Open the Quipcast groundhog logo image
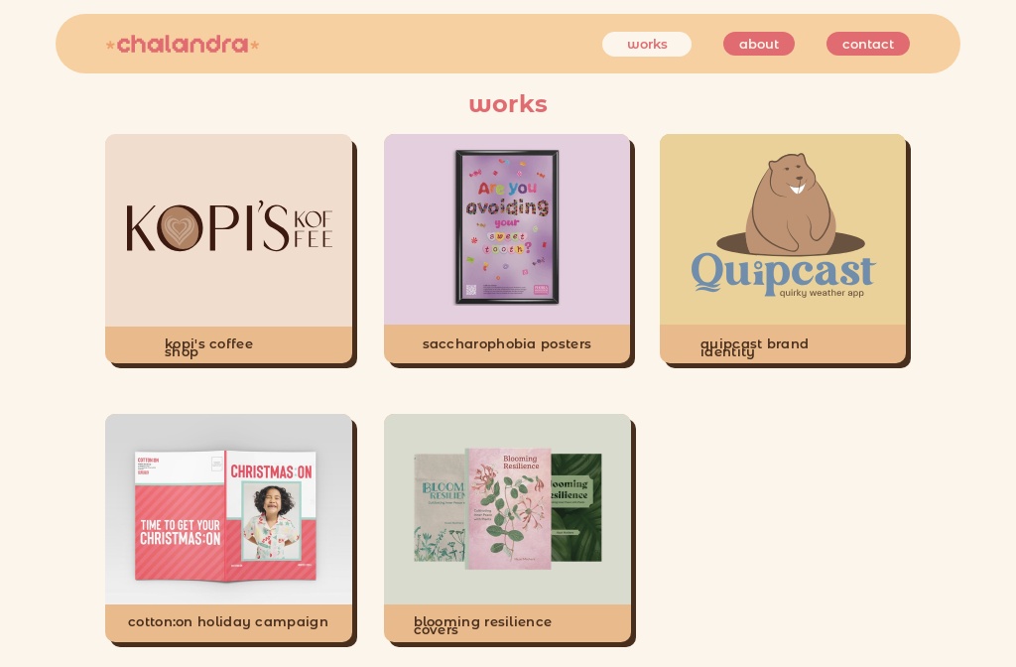Screen dimensions: 1016x667 783,229
